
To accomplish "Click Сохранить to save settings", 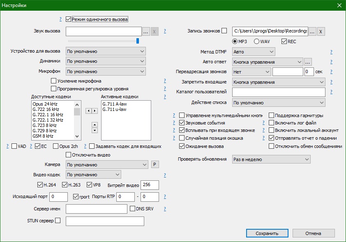I will (x=267, y=233).
